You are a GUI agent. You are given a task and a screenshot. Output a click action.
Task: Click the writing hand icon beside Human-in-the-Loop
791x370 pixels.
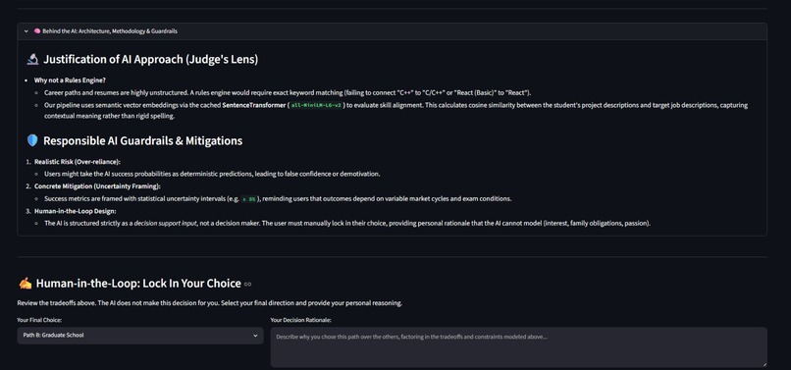(x=26, y=284)
